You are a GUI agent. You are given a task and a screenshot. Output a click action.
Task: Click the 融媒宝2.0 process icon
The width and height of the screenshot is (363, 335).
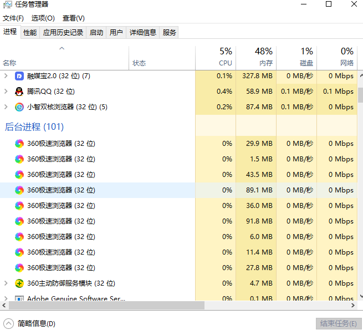point(19,76)
